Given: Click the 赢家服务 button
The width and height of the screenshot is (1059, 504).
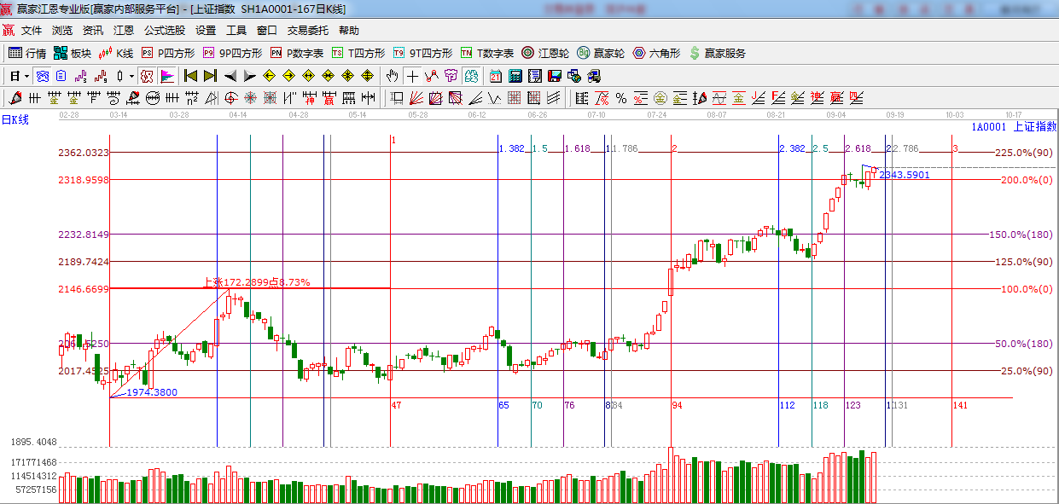Looking at the screenshot, I should click(717, 53).
